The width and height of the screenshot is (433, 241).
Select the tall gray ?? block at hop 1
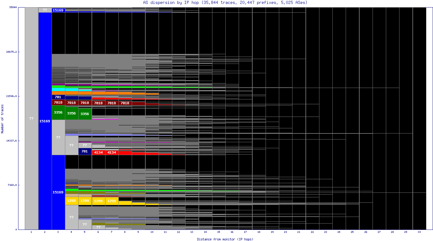tap(31, 118)
